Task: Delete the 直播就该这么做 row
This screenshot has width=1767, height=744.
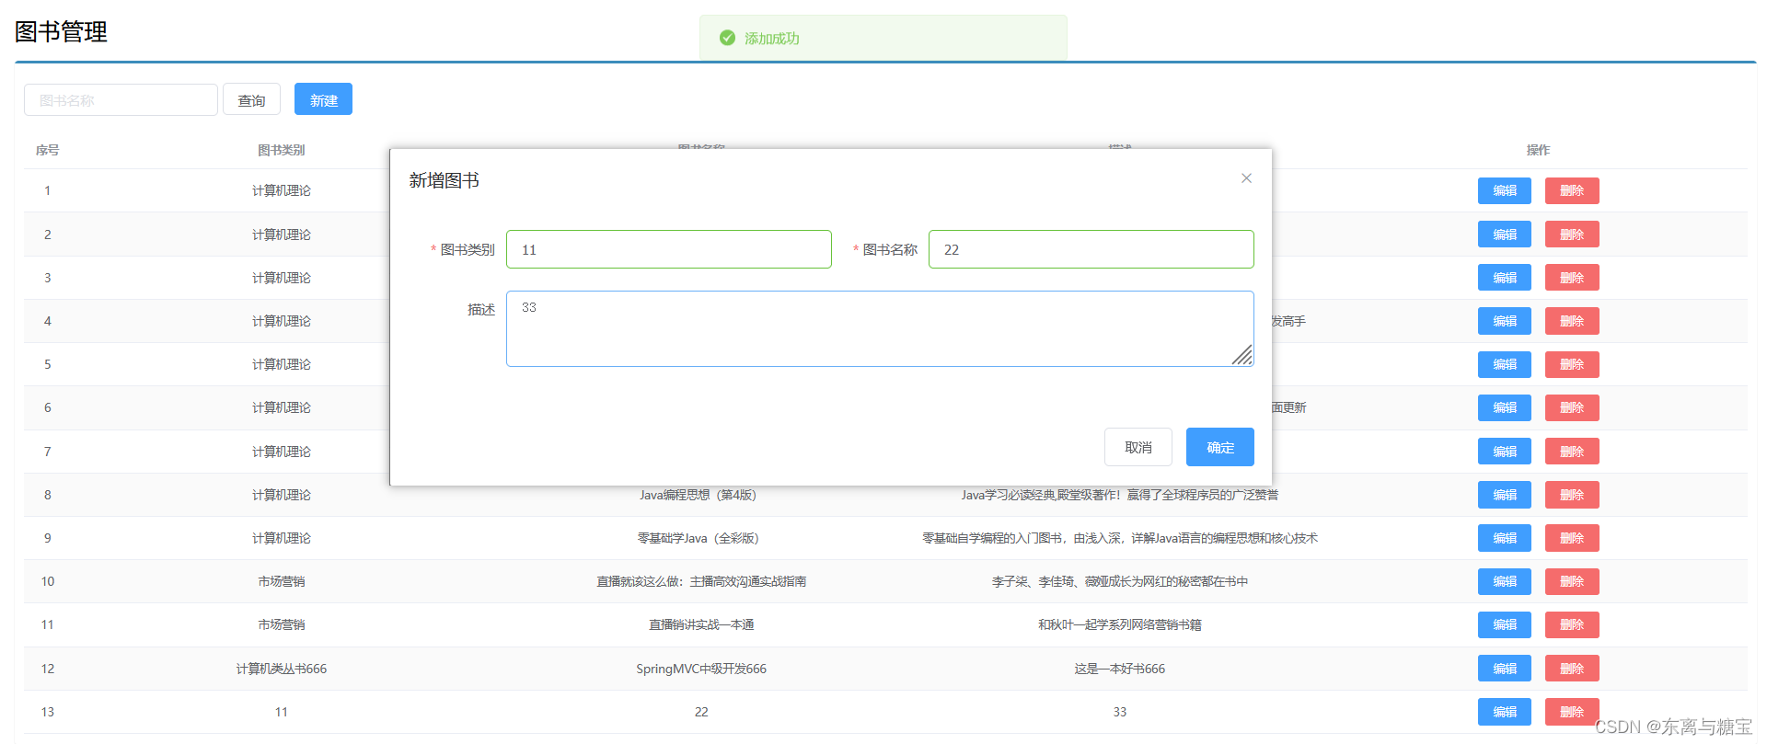Action: point(1572,581)
